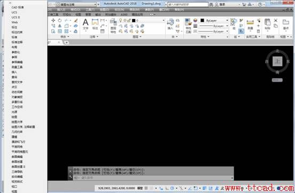Expand the 修改 panel title
The image size is (295, 193).
(x=65, y=37)
